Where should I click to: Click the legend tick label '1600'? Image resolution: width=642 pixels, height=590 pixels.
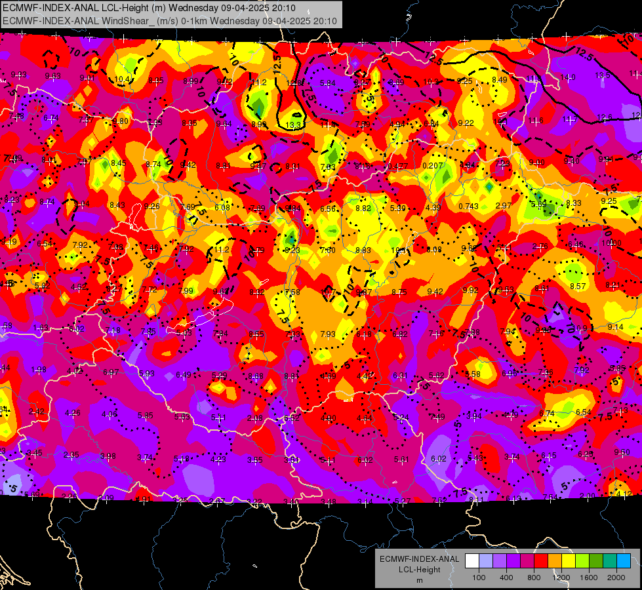click(588, 578)
